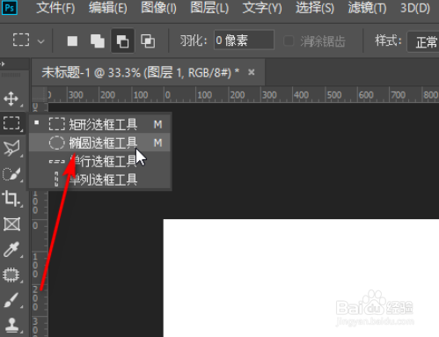Screen dimensions: 439x337
Task: Choose 单列选框工具 from the flyout
Action: click(99, 179)
